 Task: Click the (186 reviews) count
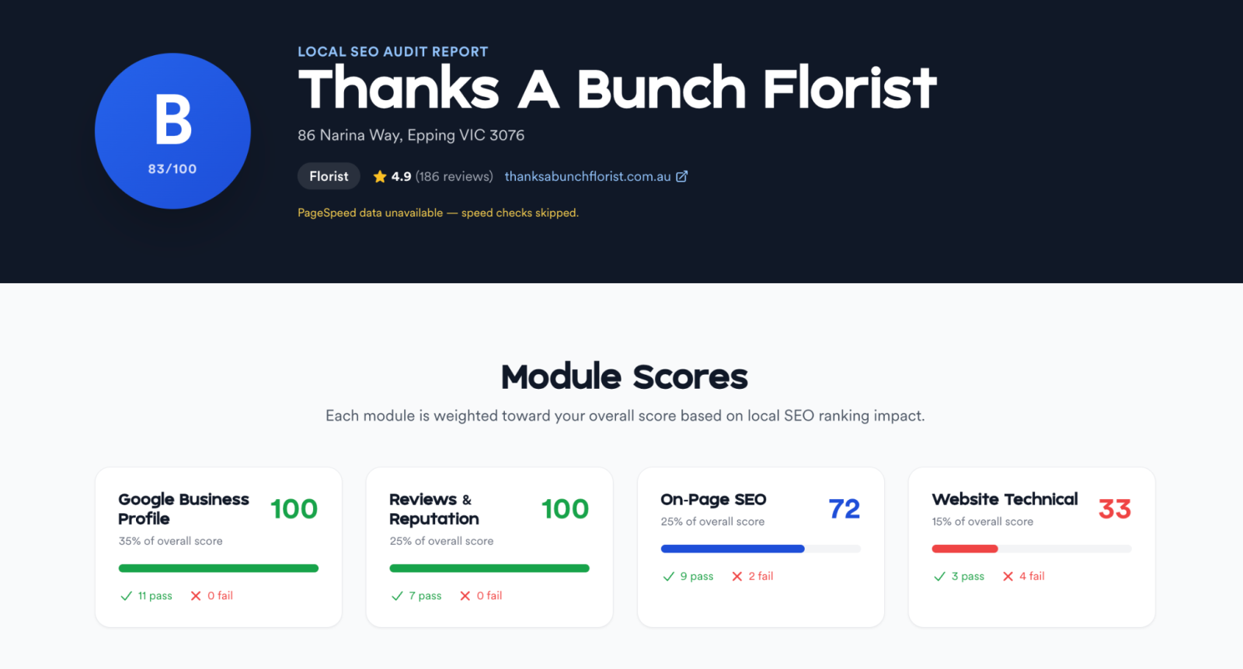point(454,176)
